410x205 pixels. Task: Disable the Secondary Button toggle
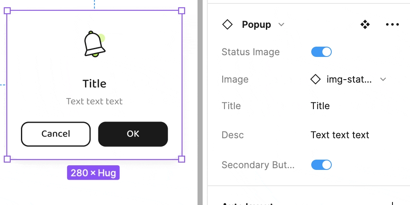322,165
